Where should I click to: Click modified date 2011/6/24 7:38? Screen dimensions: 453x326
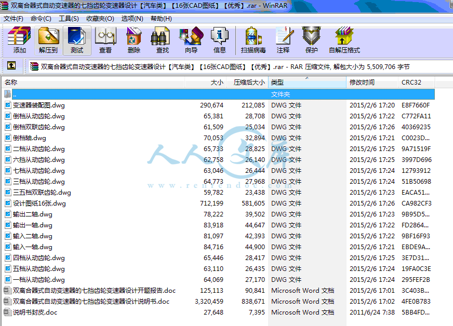tap(372, 312)
